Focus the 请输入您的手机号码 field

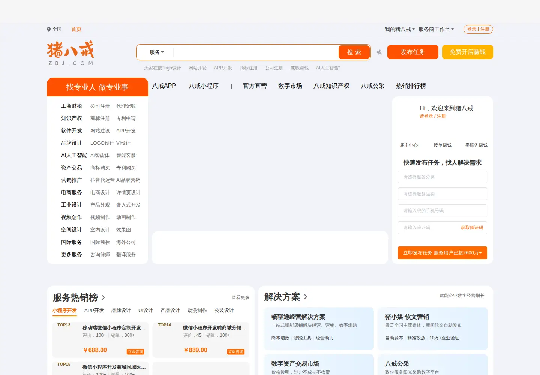pos(442,211)
